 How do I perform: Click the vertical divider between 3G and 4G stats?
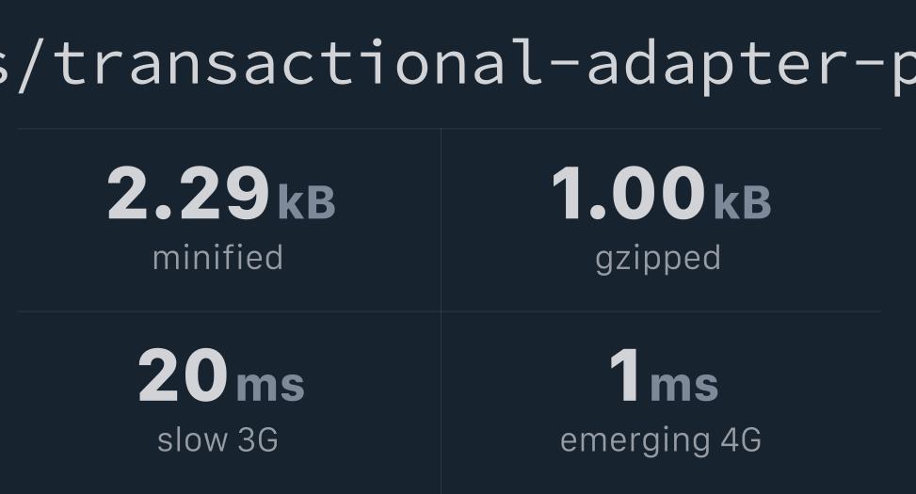click(x=442, y=403)
